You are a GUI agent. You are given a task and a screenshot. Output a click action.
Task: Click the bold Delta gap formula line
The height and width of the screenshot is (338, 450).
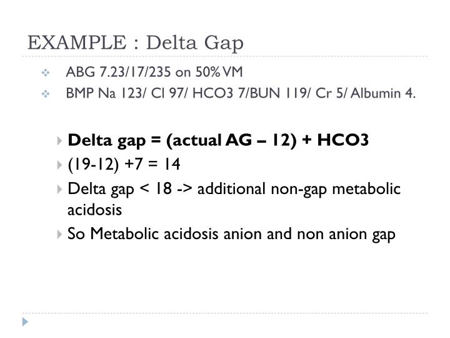point(218,140)
